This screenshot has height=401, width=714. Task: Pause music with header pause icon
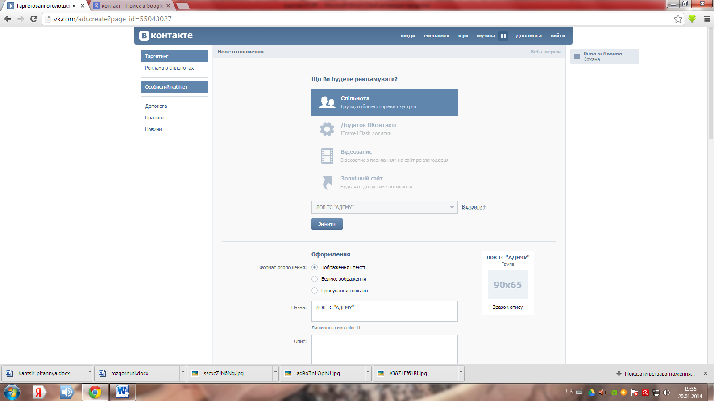click(x=503, y=36)
